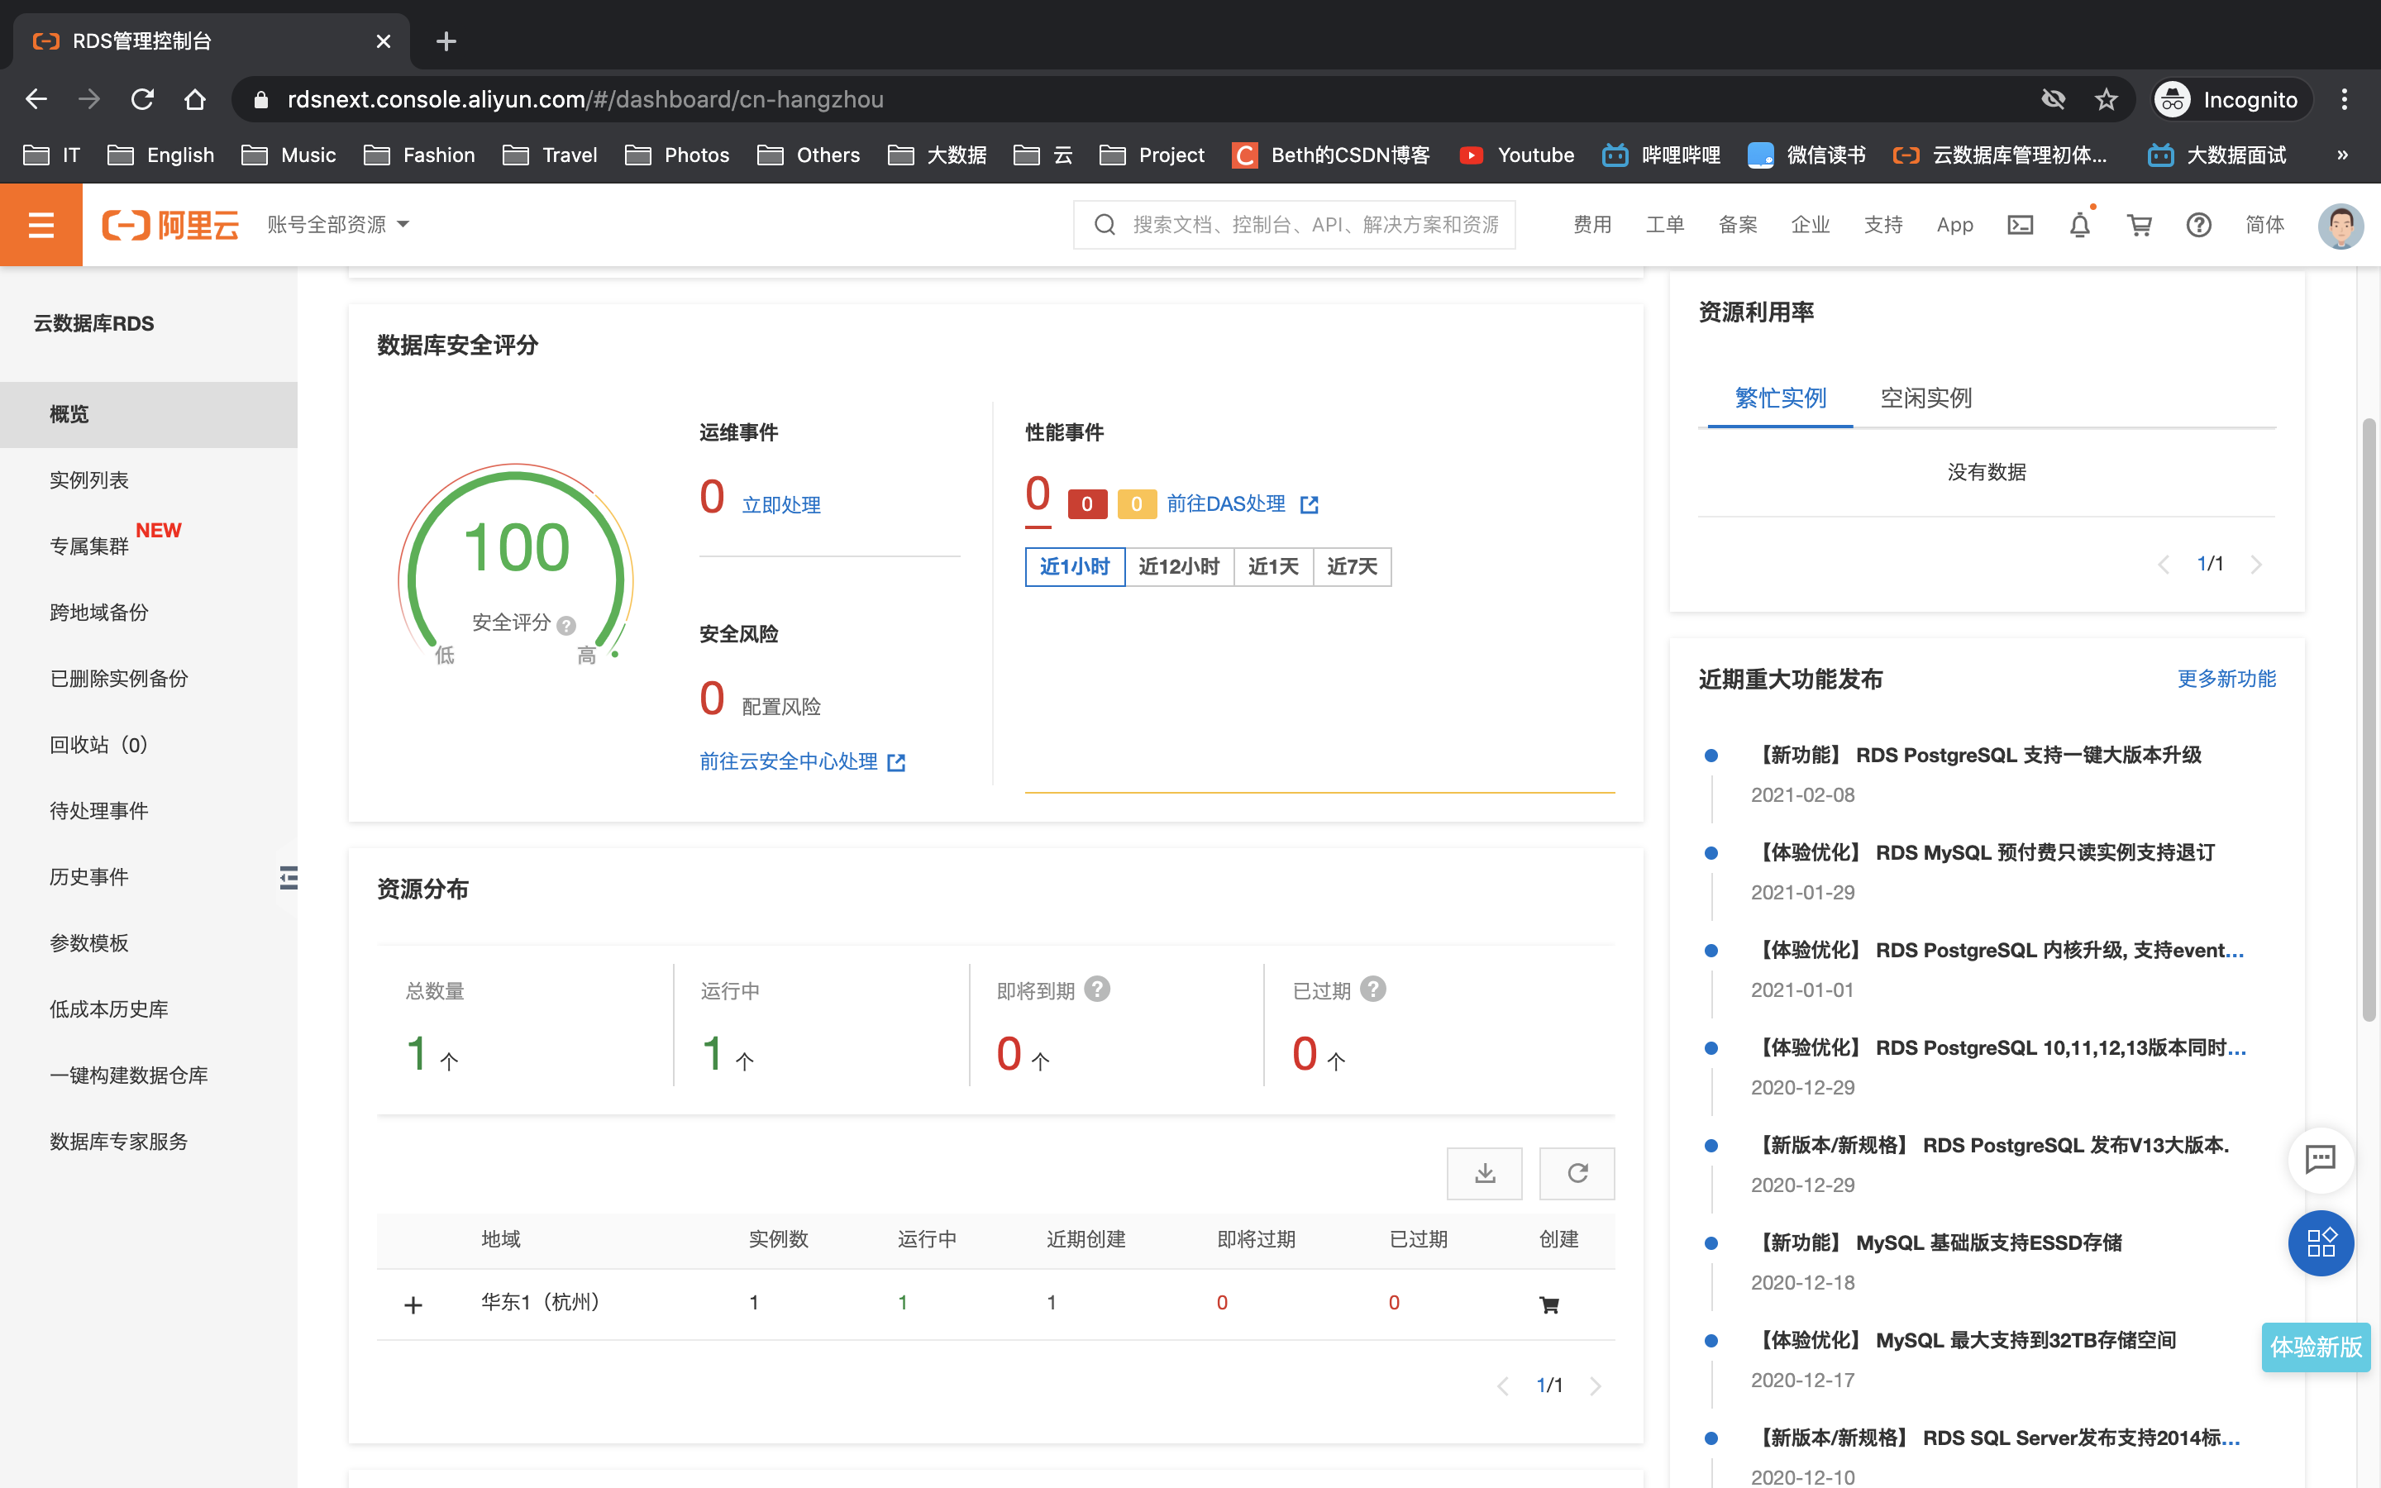Download the resource distribution list
Viewport: 2381px width, 1488px height.
click(x=1484, y=1173)
